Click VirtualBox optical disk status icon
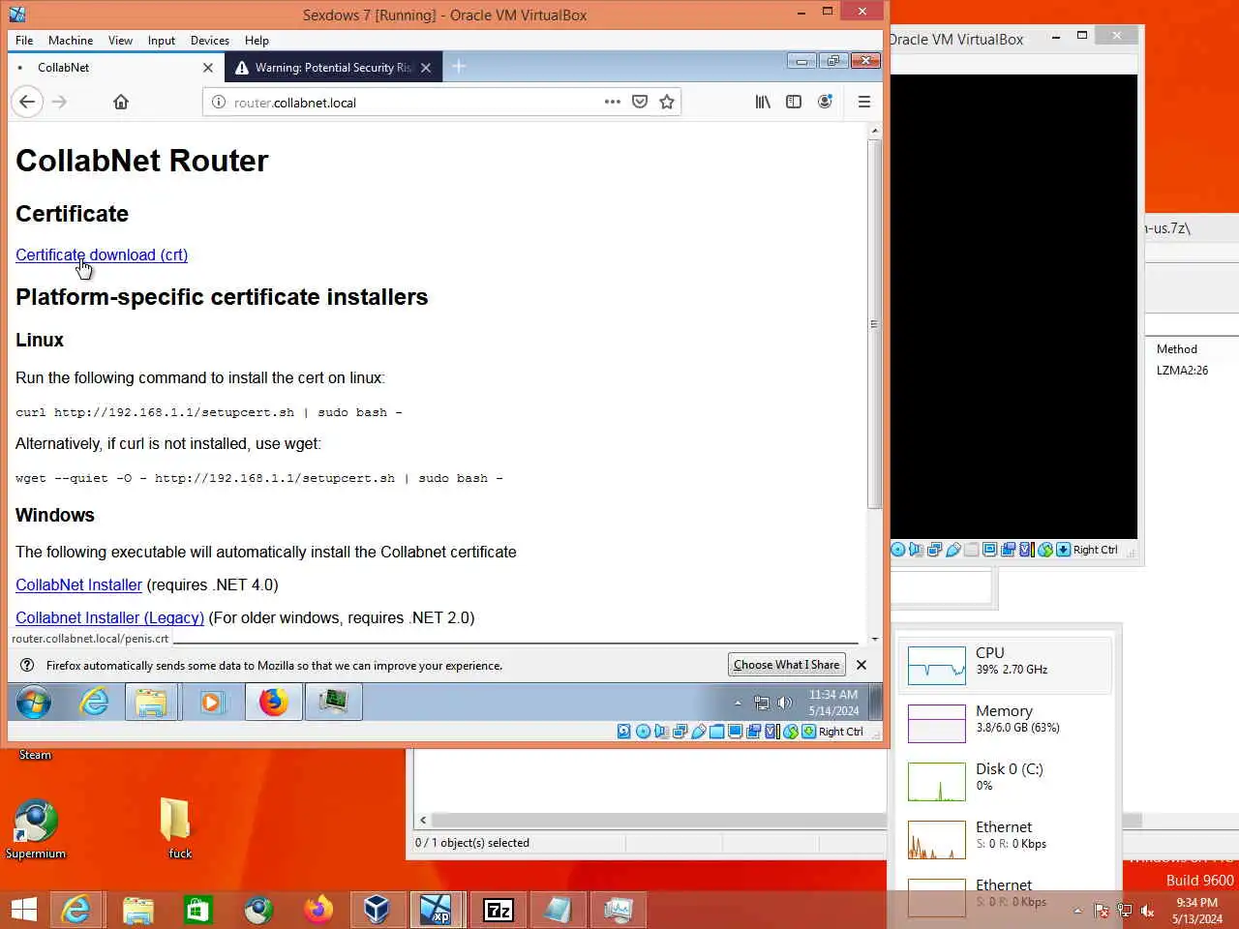This screenshot has height=929, width=1239. pos(643,732)
